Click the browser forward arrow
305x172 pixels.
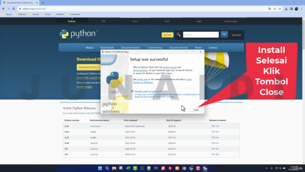9,9
